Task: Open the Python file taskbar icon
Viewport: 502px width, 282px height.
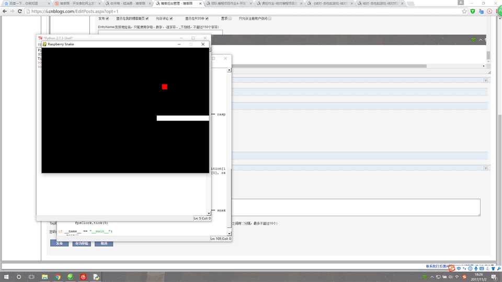Action: [x=96, y=277]
